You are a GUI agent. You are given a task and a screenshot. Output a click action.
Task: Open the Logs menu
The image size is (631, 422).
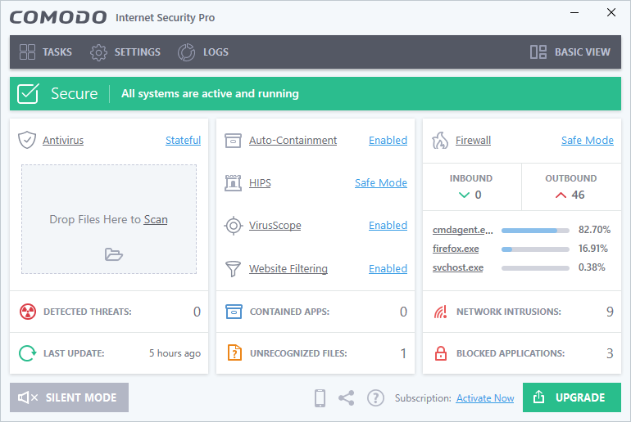204,52
